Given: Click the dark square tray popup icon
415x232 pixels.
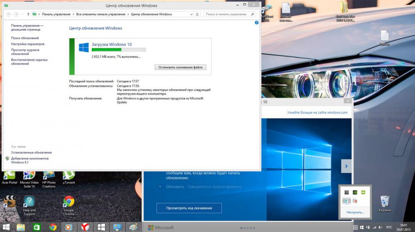Looking at the screenshot, I should point(347,192).
